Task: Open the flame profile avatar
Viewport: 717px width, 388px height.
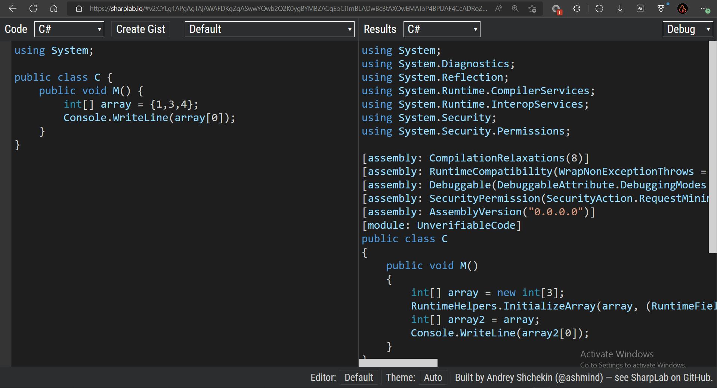Action: (x=683, y=9)
